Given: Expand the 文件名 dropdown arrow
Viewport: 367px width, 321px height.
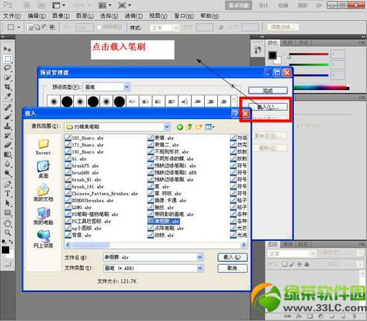Looking at the screenshot, I should pyautogui.click(x=200, y=257).
